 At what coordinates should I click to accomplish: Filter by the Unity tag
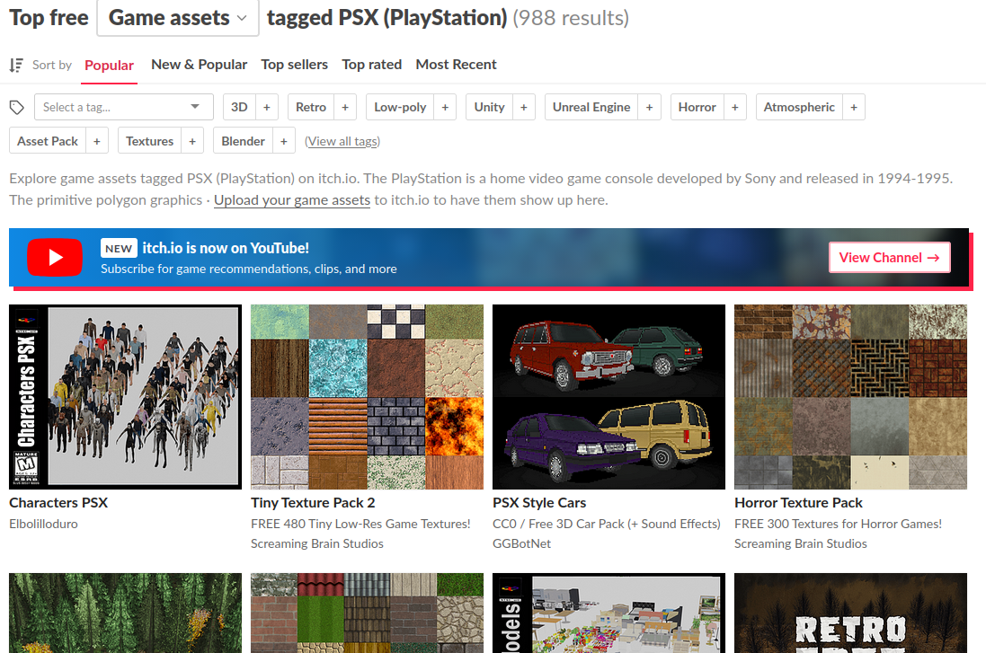[x=490, y=107]
